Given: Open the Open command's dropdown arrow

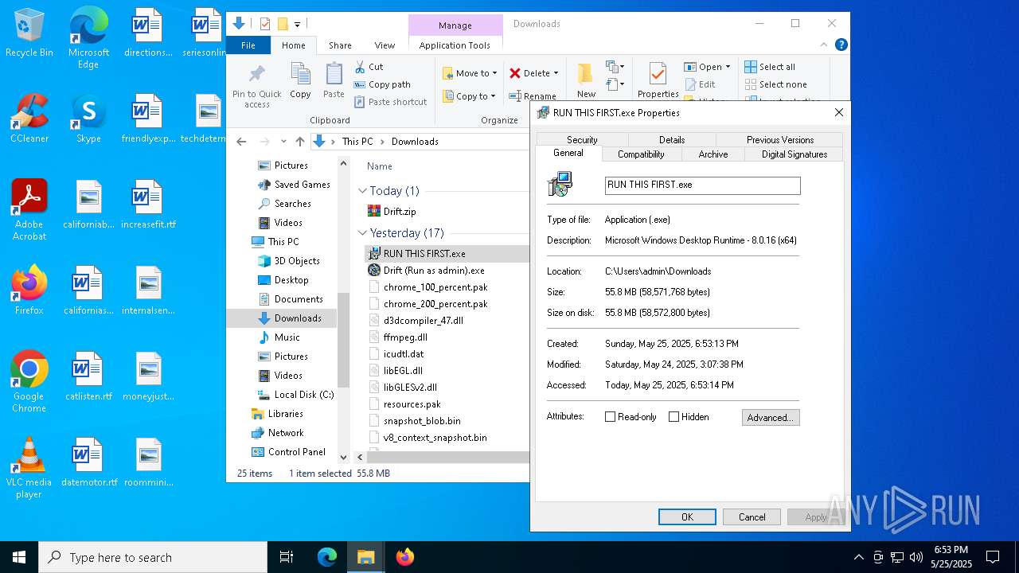Looking at the screenshot, I should point(728,67).
